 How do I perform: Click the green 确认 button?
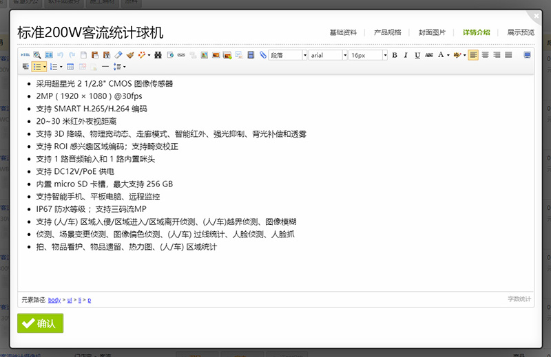(x=41, y=323)
